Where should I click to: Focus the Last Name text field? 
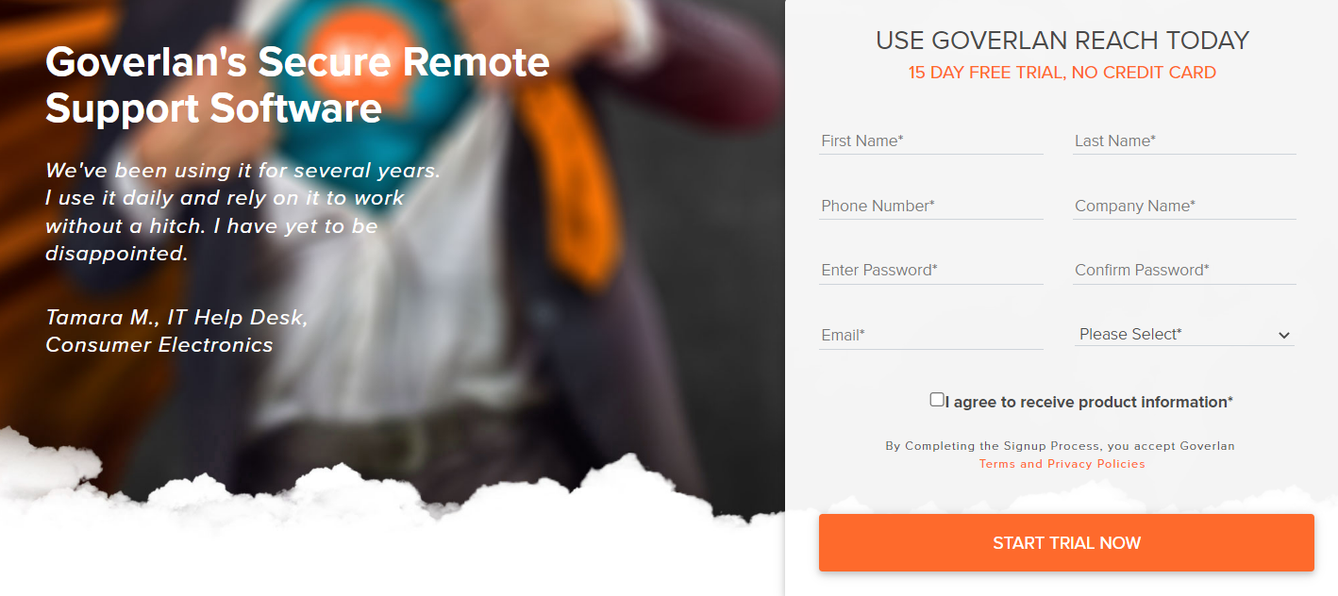(1184, 141)
